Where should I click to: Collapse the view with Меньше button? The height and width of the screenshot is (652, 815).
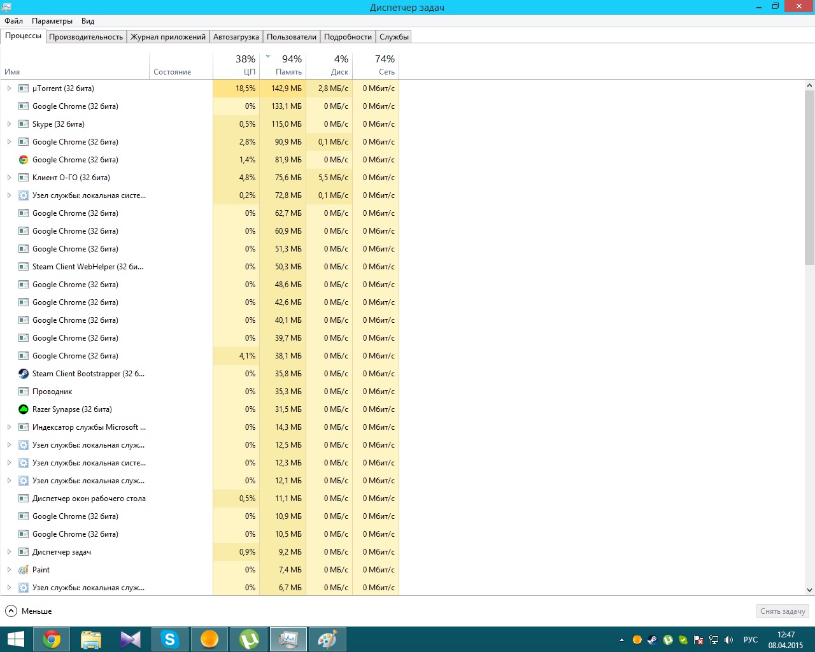pos(29,611)
